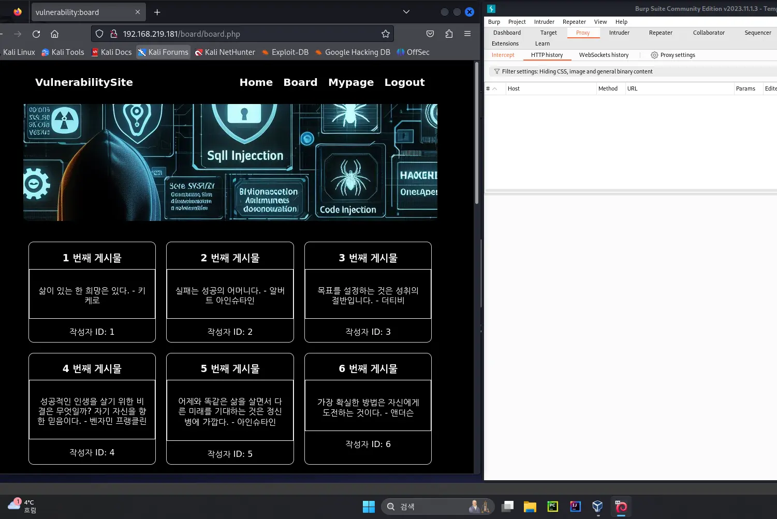Click the Windows taskbar search box

coord(437,507)
